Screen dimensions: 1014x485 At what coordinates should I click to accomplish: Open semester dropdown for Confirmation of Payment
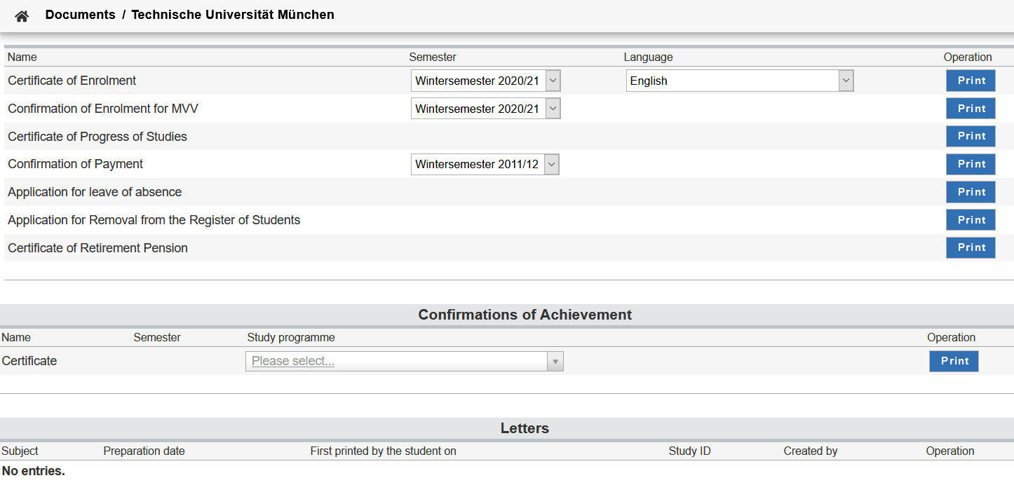(x=485, y=165)
